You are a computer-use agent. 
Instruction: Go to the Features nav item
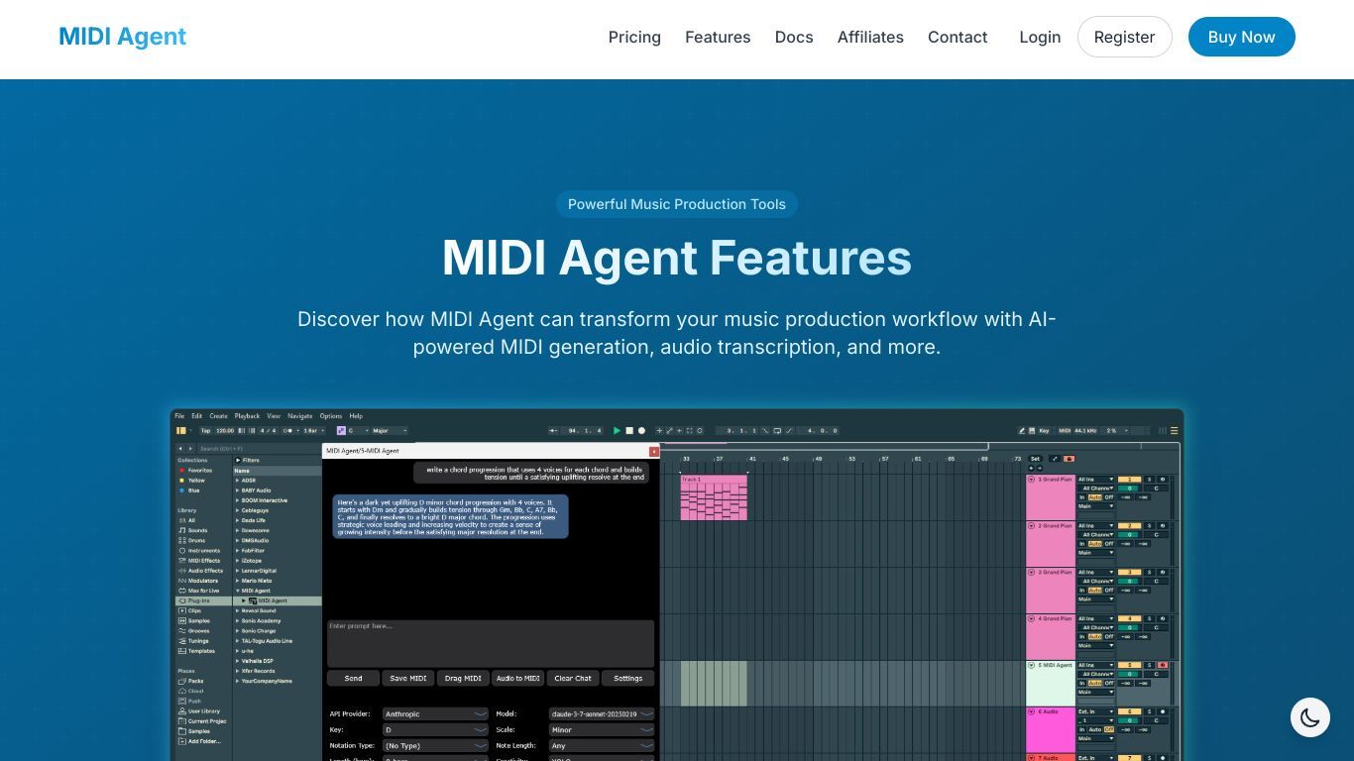(718, 37)
